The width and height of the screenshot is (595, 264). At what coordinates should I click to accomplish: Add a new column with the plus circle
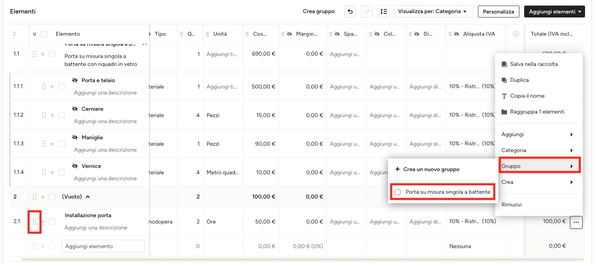[515, 34]
